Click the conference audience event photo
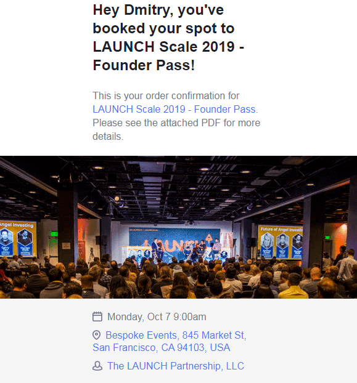This screenshot has width=357, height=383. coord(179,227)
